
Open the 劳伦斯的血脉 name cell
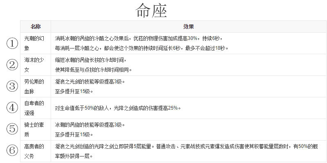coord(36,86)
